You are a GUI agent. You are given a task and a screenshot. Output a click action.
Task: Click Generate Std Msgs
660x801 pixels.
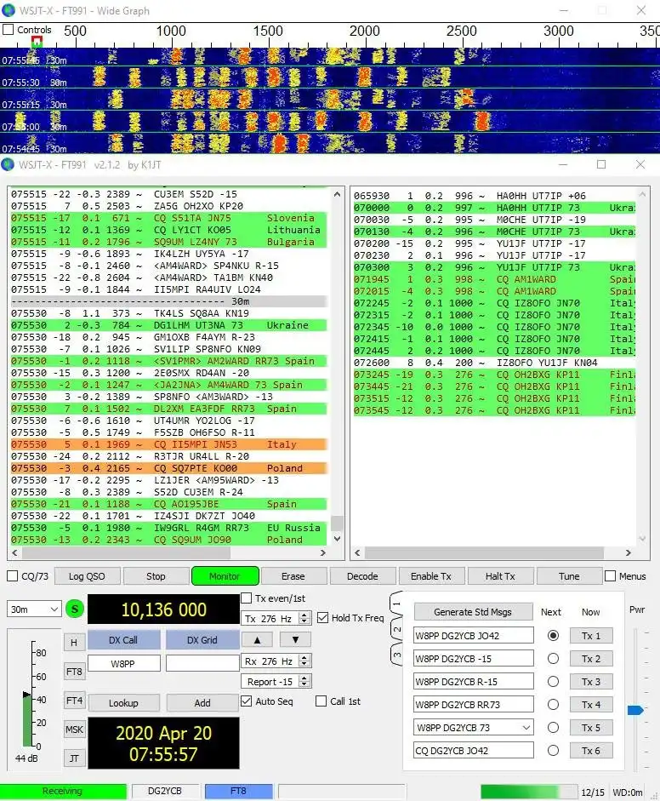[x=473, y=611]
